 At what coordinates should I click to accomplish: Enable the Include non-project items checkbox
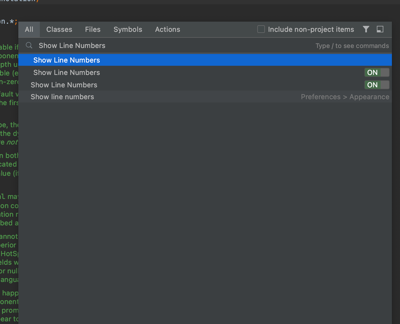click(261, 29)
